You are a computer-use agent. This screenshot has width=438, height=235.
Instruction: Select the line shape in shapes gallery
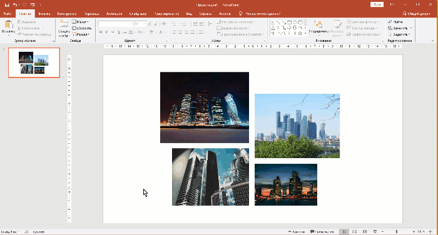(278, 22)
